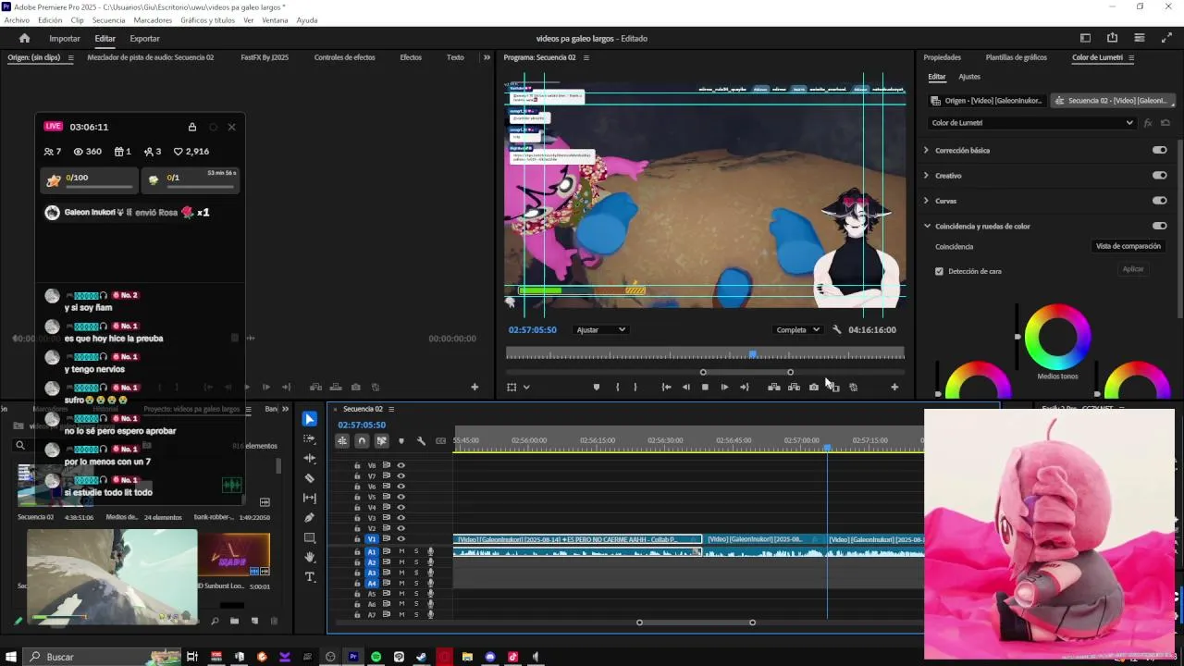Click Extract button in Program monitor

tap(794, 387)
